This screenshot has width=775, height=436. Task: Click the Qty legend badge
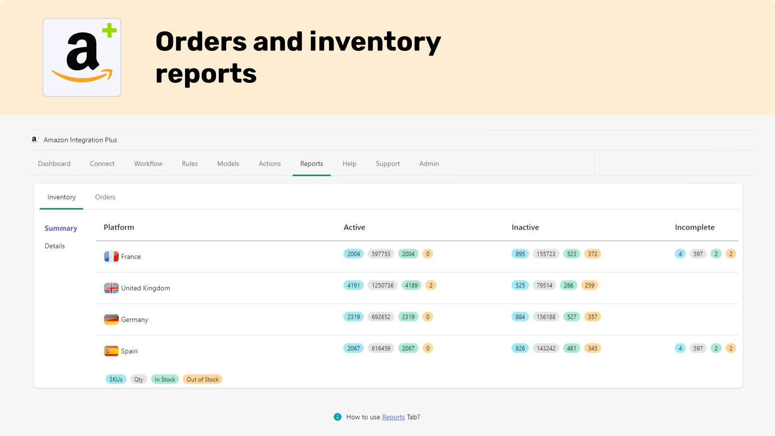pyautogui.click(x=139, y=379)
